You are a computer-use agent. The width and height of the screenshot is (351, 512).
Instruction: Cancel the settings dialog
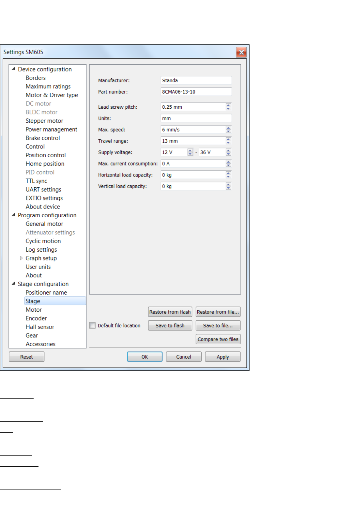pos(184,357)
